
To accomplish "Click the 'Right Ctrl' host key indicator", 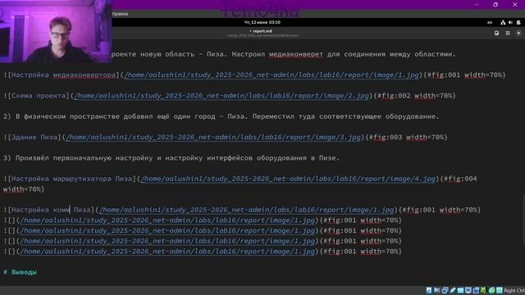I will (x=514, y=291).
